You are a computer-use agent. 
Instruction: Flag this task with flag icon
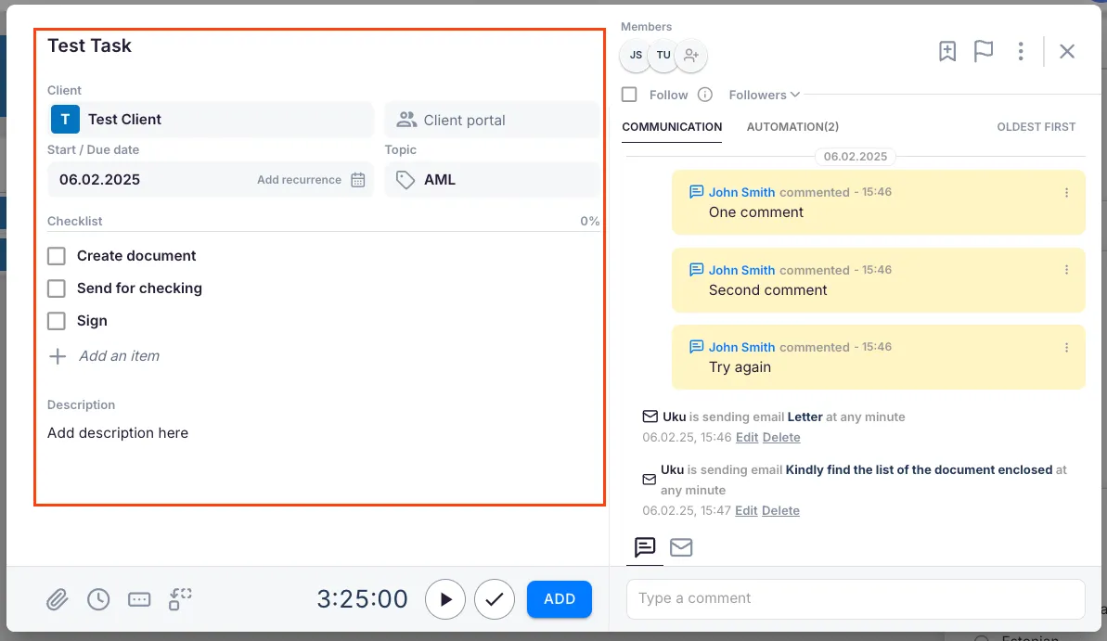coord(984,52)
